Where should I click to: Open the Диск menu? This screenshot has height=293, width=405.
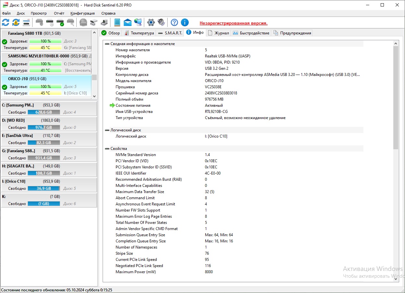[x=21, y=13]
